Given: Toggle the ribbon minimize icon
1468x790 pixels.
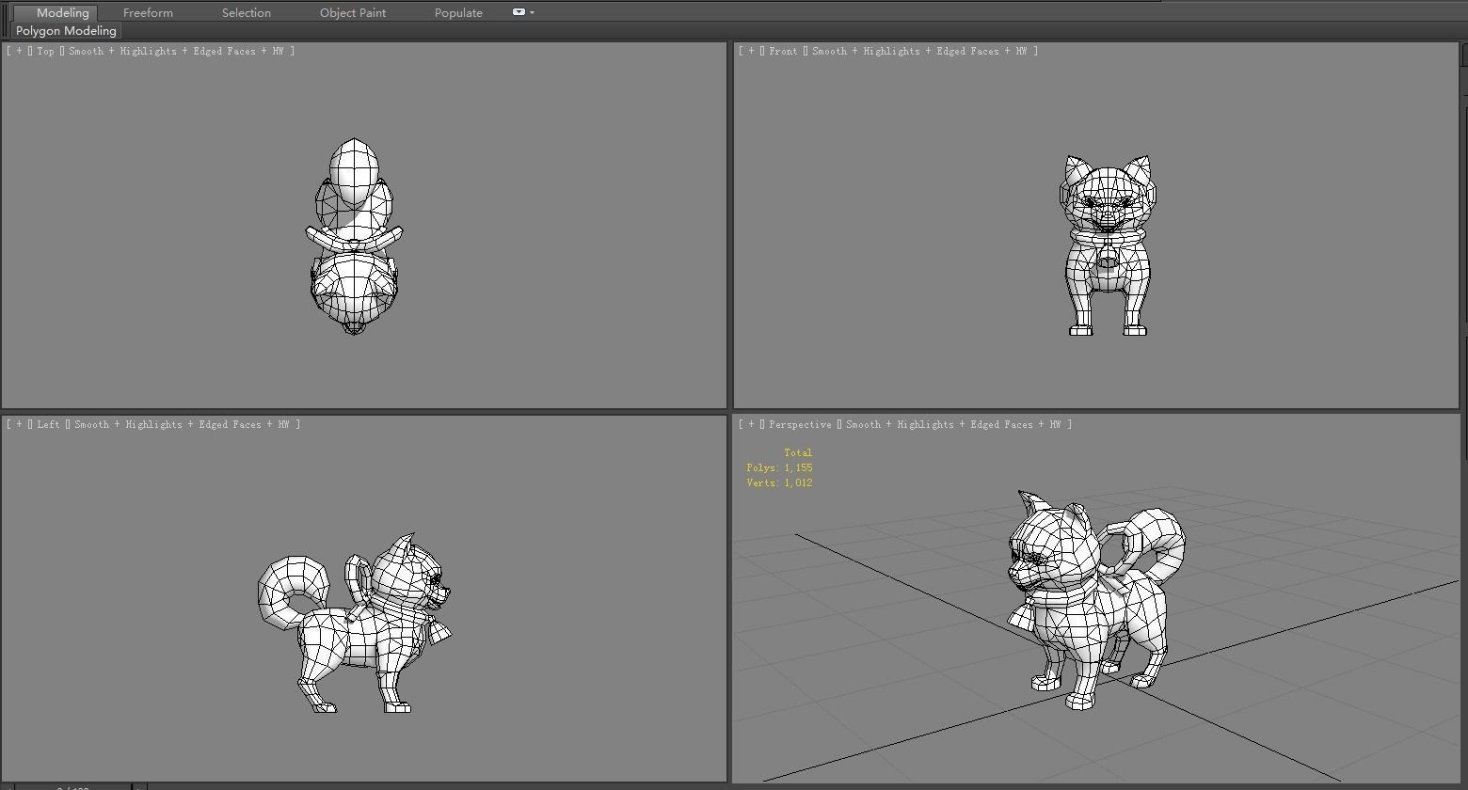Looking at the screenshot, I should 519,12.
